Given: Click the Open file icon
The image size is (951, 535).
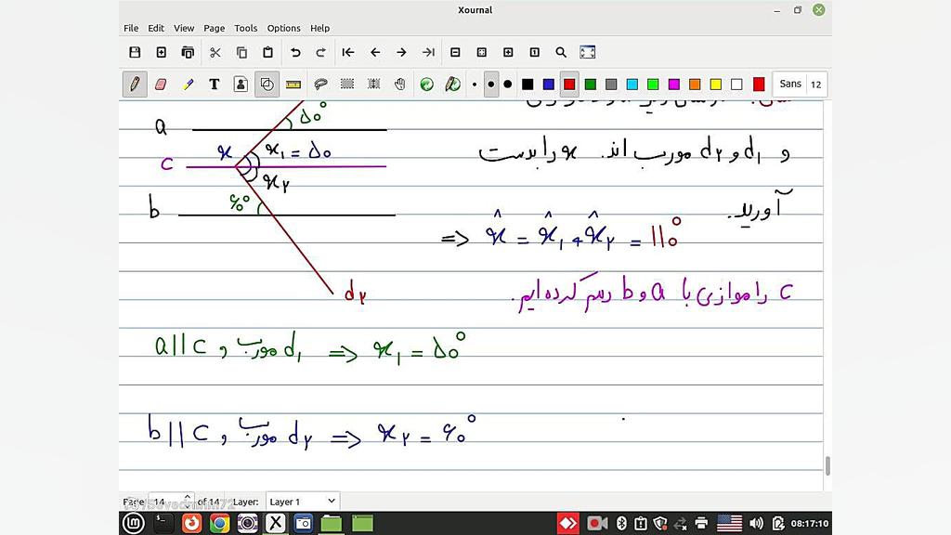Looking at the screenshot, I should coord(188,52).
